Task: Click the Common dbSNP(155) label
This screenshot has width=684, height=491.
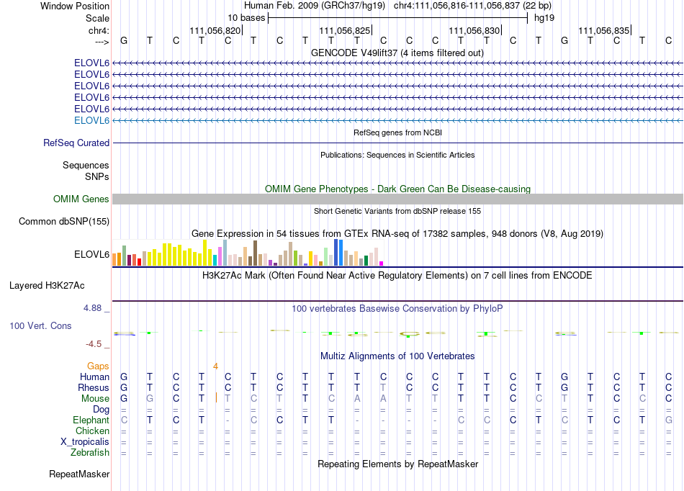Action: (x=64, y=221)
